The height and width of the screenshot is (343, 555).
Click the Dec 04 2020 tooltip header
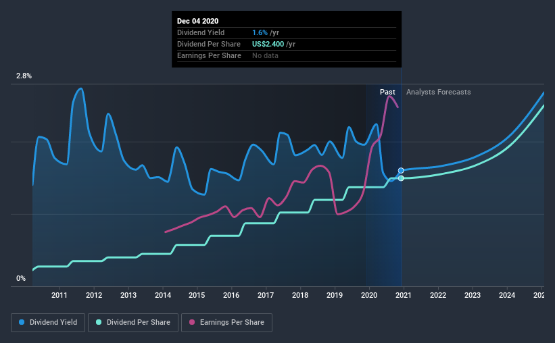click(x=197, y=21)
